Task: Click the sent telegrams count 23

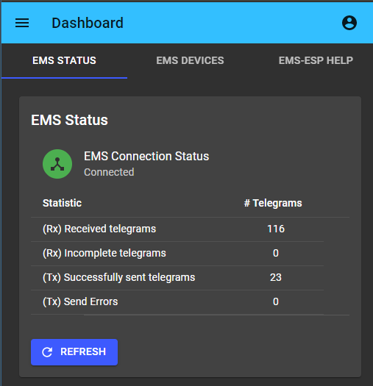Action: click(276, 277)
